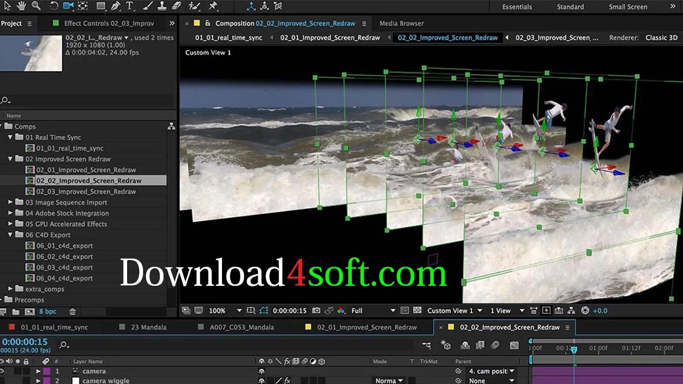The width and height of the screenshot is (683, 384).
Task: Click yellow label swatch of Composition tab
Action: pos(197,23)
